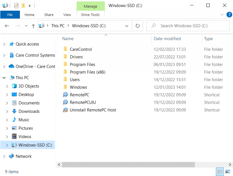The image size is (233, 176).
Task: Open Customize Quick Access Toolbar dropdown
Action: 29,6
